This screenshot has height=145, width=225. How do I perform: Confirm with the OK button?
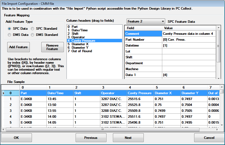16,138
